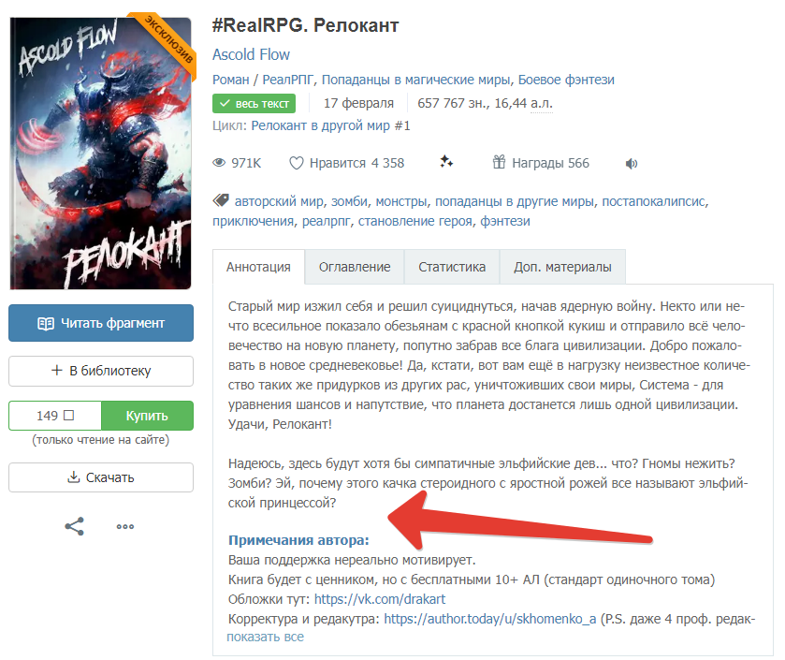Click the tag icon before авторский мир
The width and height of the screenshot is (785, 660).
[221, 200]
